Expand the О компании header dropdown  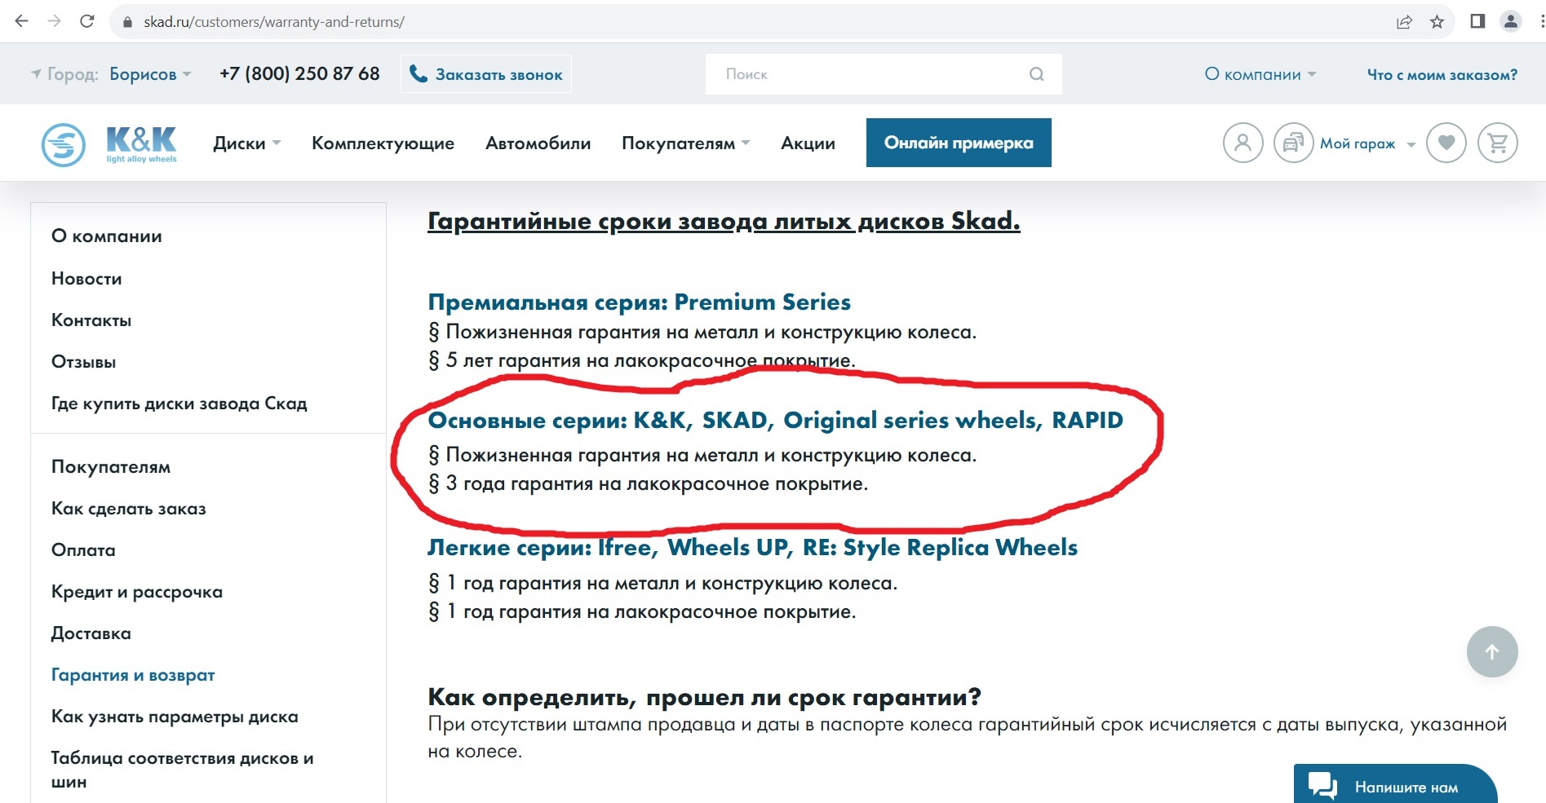point(1260,74)
